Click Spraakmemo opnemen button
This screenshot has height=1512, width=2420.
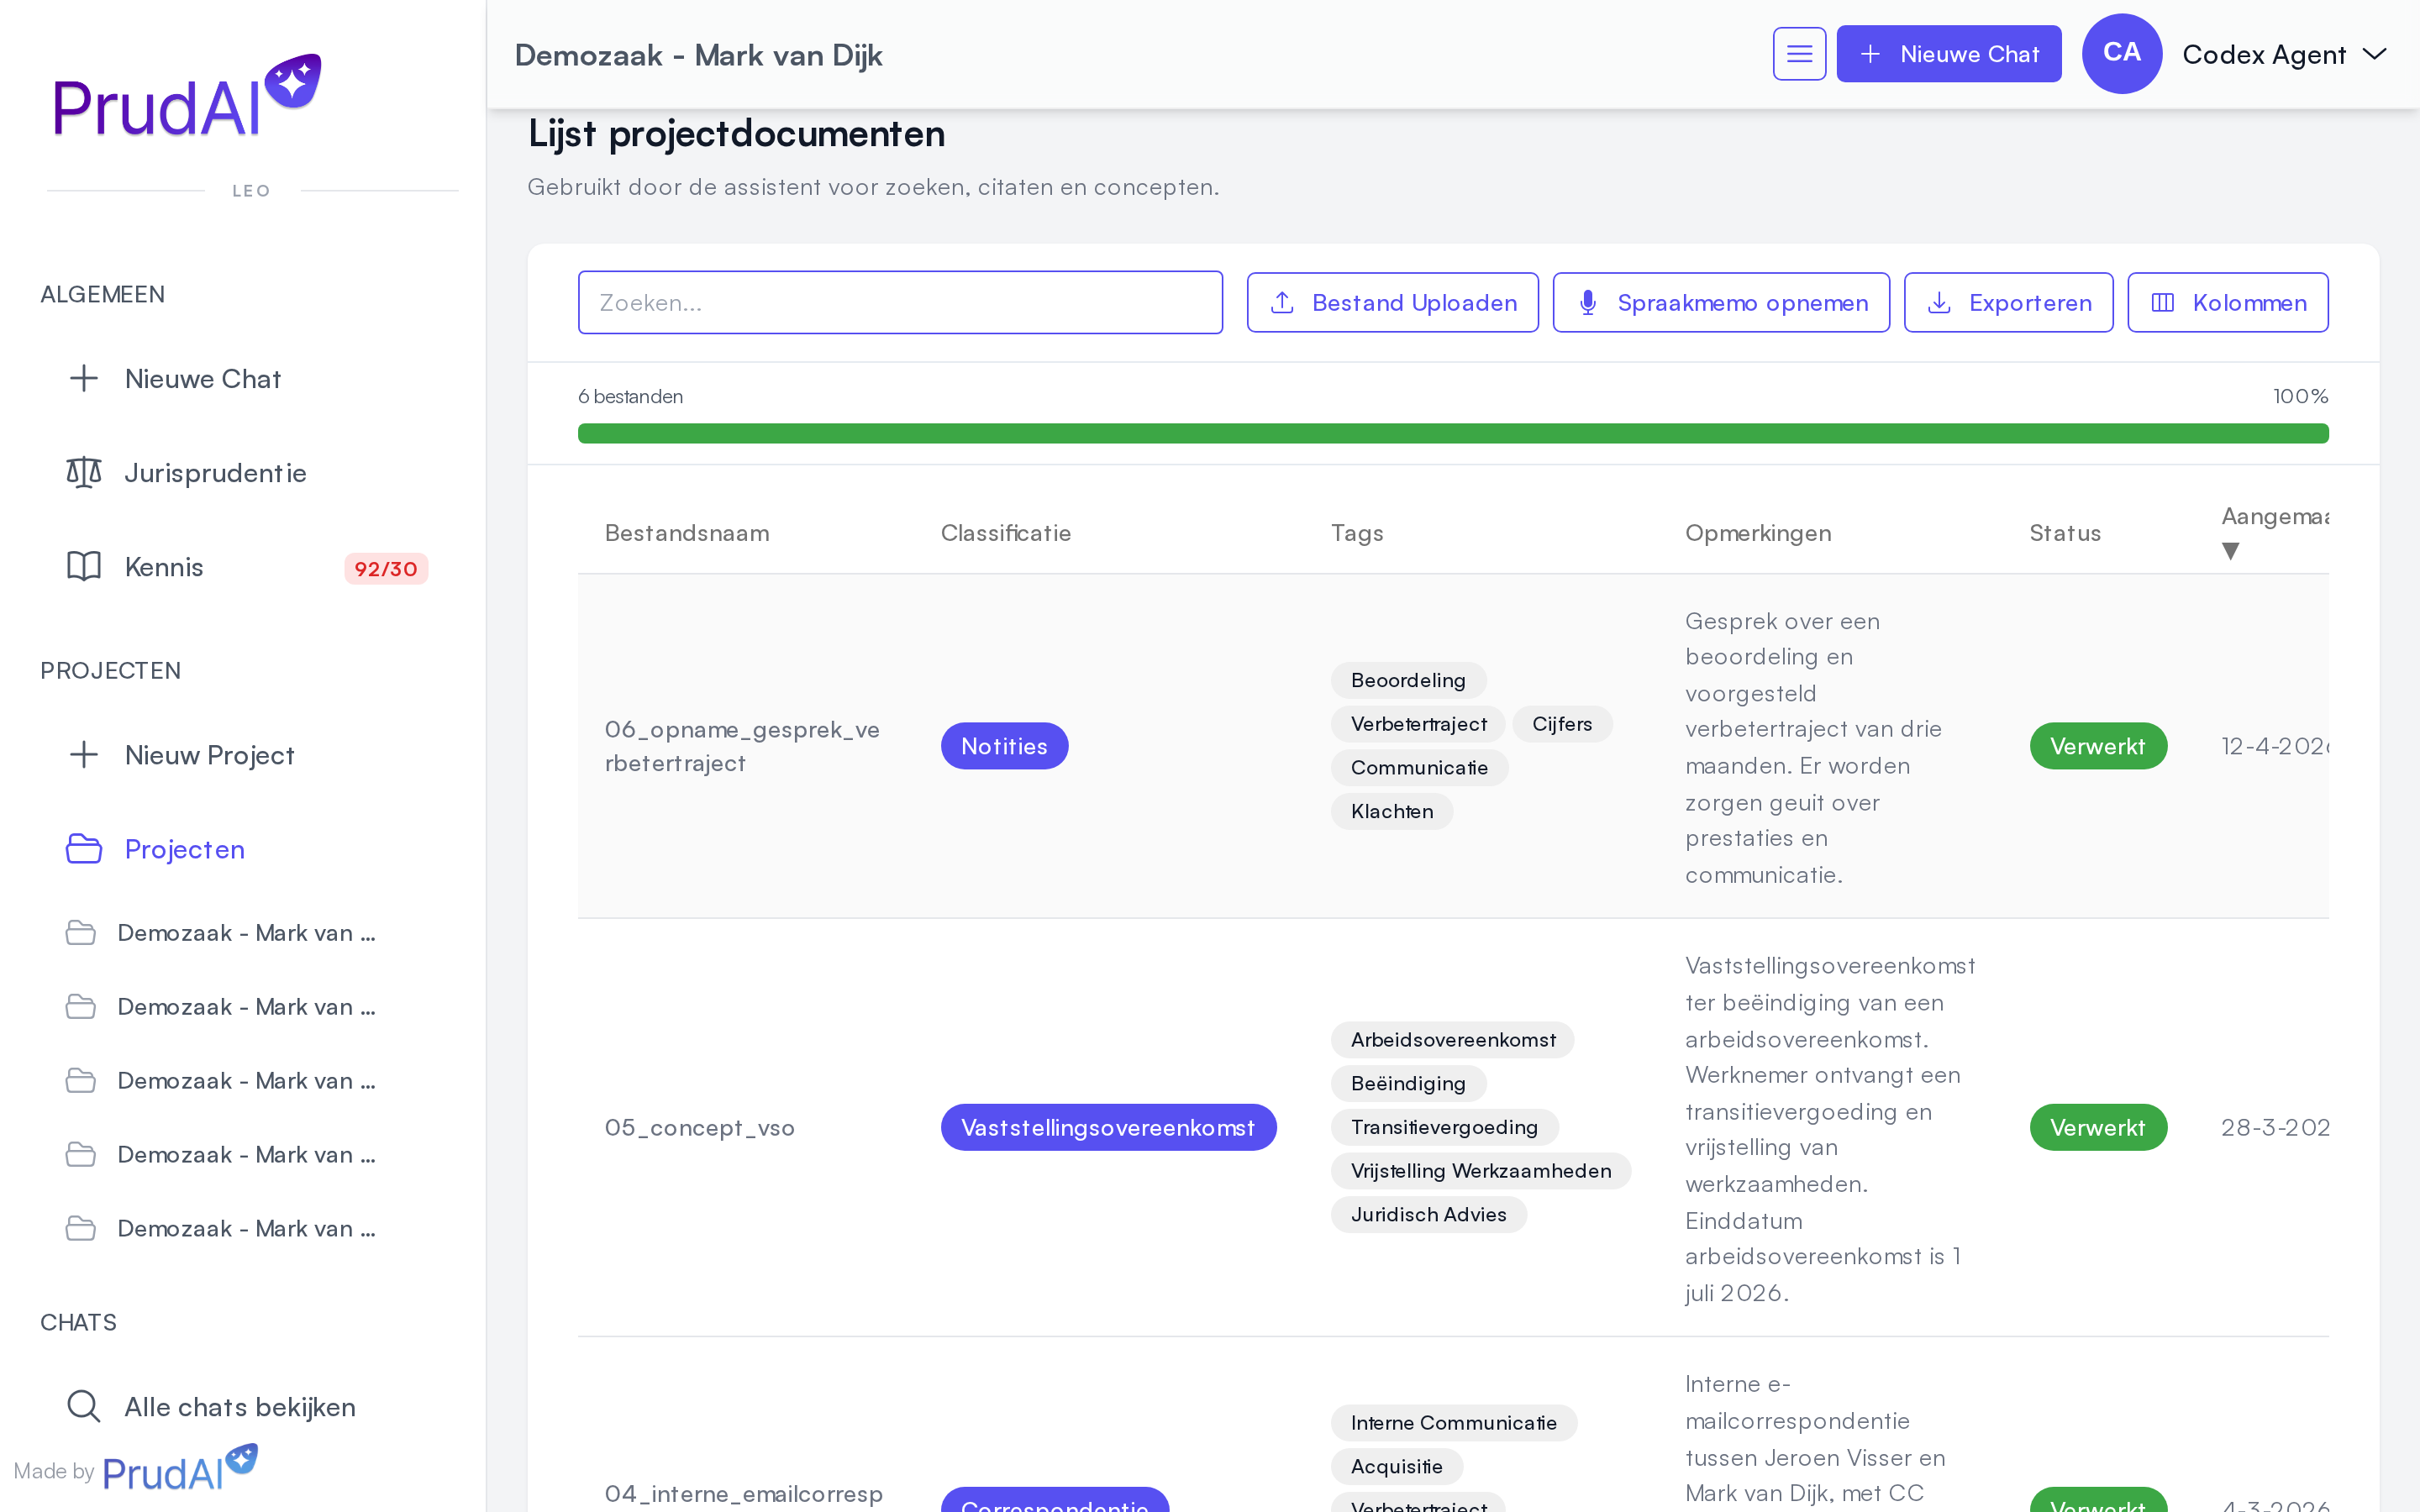point(1721,303)
